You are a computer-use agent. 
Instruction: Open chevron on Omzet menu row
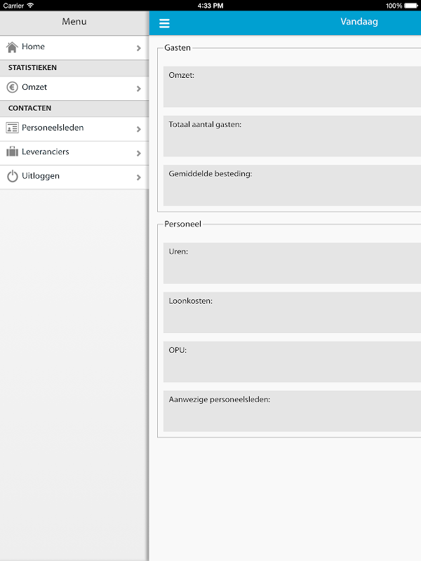coord(139,88)
